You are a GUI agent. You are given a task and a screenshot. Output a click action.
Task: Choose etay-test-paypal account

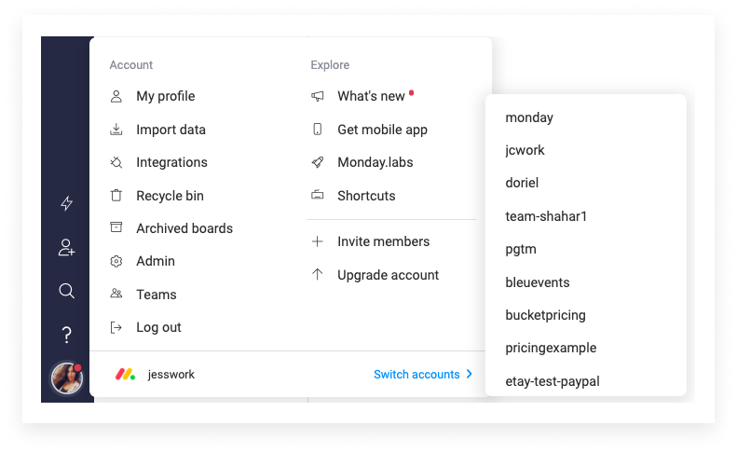tap(553, 381)
